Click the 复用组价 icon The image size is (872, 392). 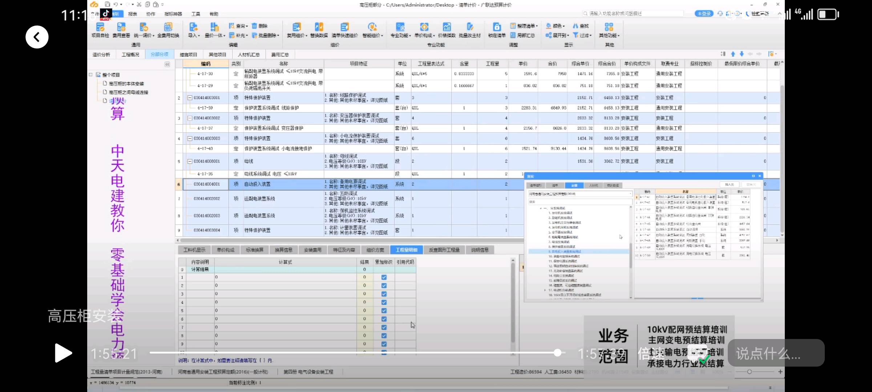[297, 27]
